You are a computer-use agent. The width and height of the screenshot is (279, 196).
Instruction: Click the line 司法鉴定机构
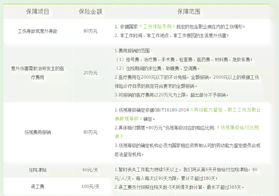(129, 155)
